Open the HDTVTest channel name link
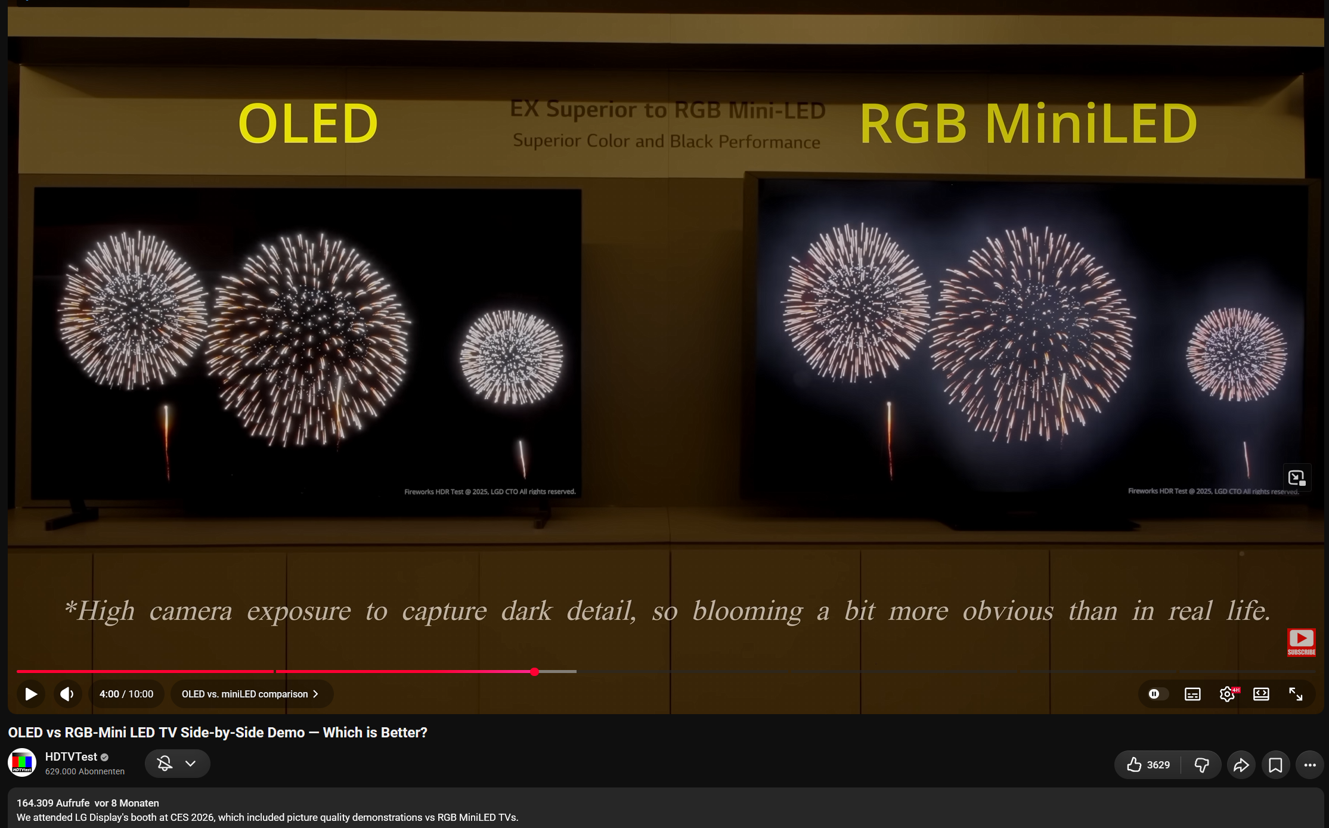This screenshot has width=1329, height=828. (x=71, y=756)
